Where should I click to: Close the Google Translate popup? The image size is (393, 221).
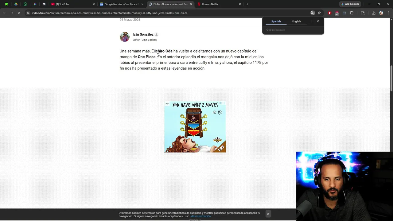coord(318,21)
